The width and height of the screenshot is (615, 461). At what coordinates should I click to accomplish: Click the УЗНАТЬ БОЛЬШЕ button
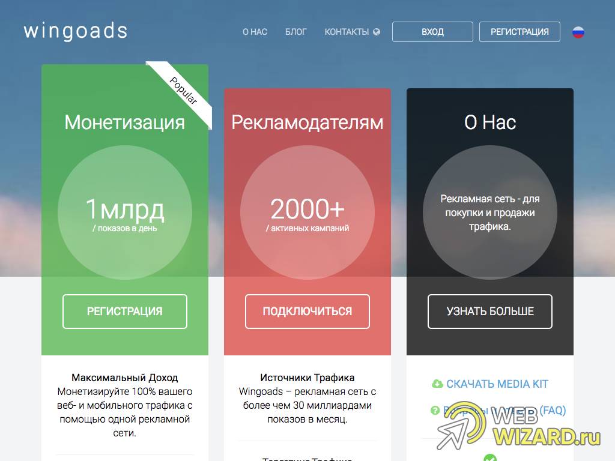pos(490,312)
